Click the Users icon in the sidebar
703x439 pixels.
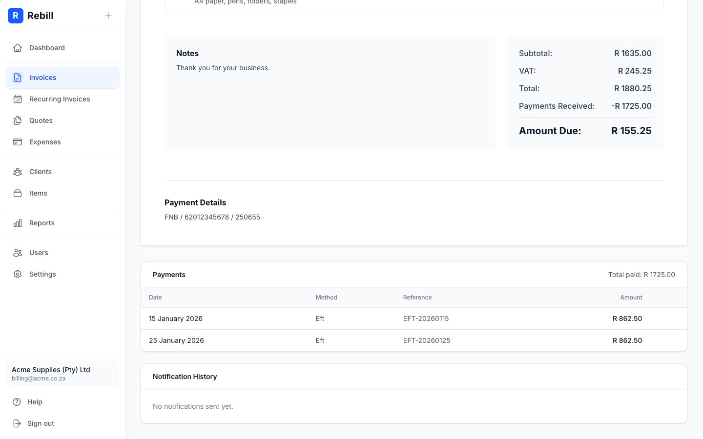pos(18,253)
